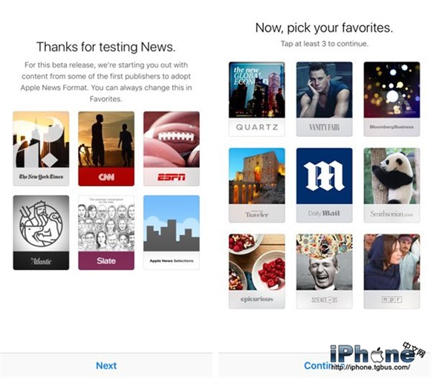
Task: Choose the Science of Us tile
Action: [324, 271]
